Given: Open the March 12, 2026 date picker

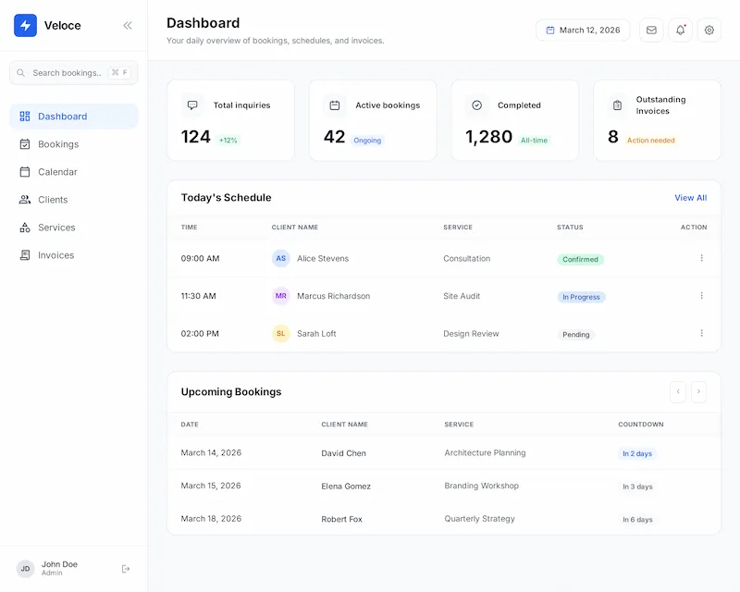Looking at the screenshot, I should click(583, 31).
